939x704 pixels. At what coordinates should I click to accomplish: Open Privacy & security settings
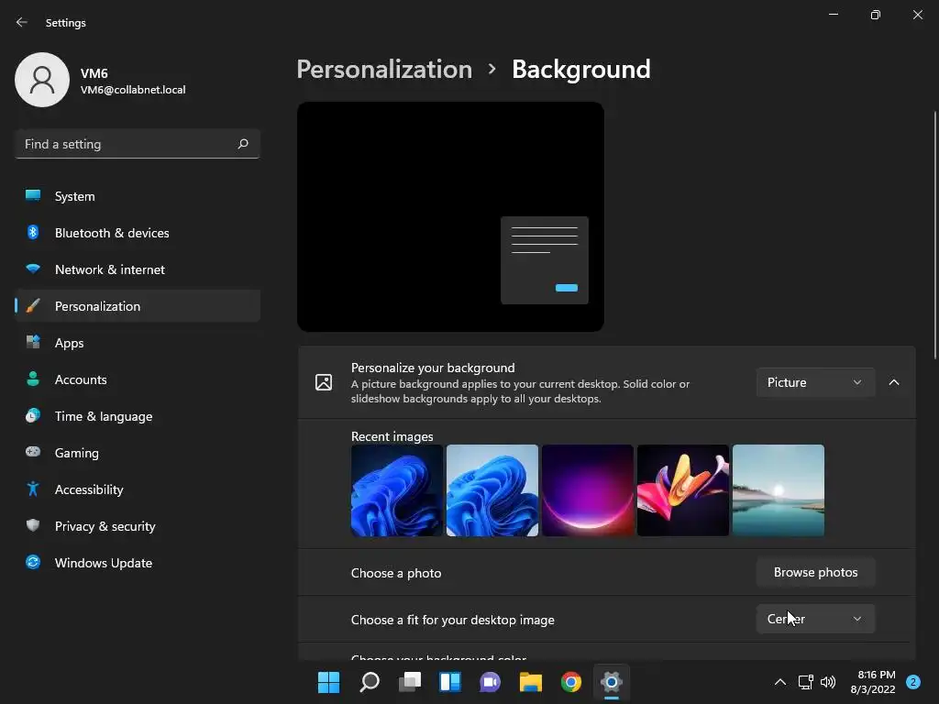pos(138,525)
